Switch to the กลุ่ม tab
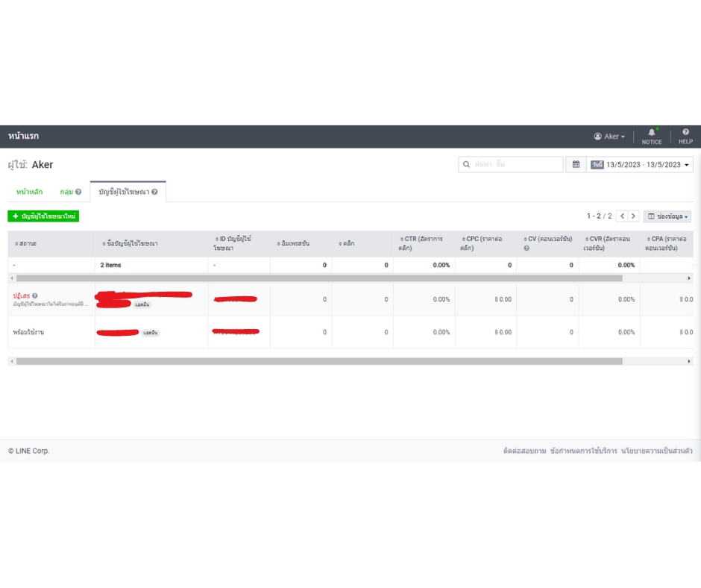Screen dimensions: 701x588 click(x=66, y=192)
